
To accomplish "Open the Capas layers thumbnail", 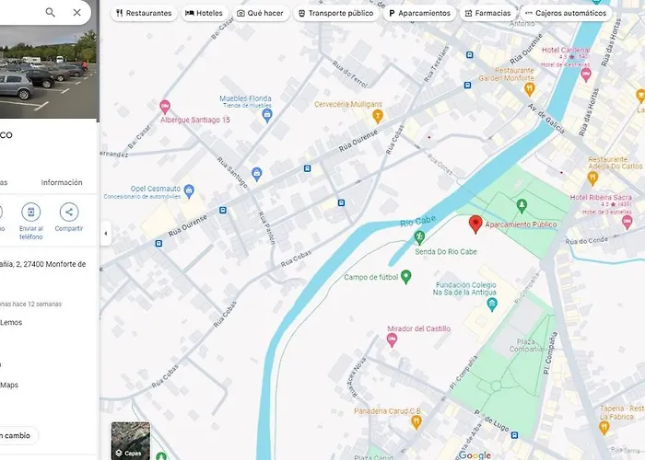I will point(130,441).
